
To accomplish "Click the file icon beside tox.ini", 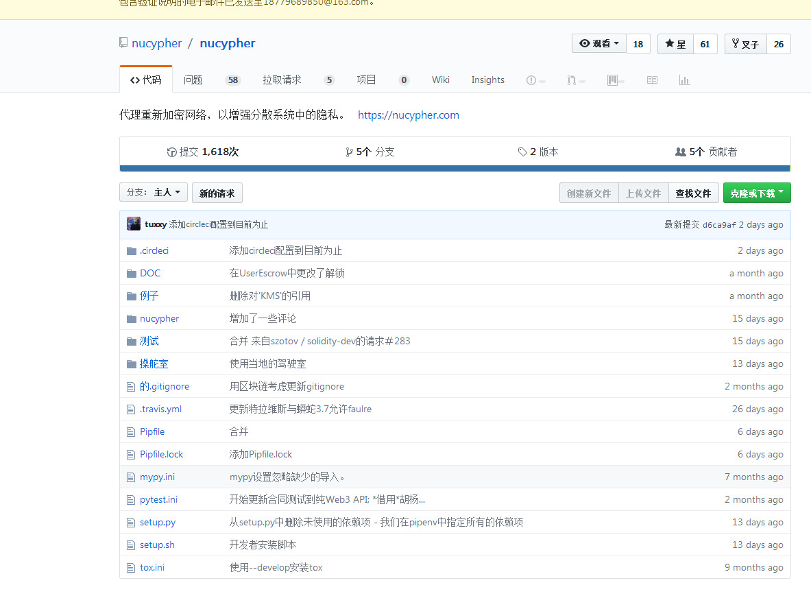I will (131, 568).
